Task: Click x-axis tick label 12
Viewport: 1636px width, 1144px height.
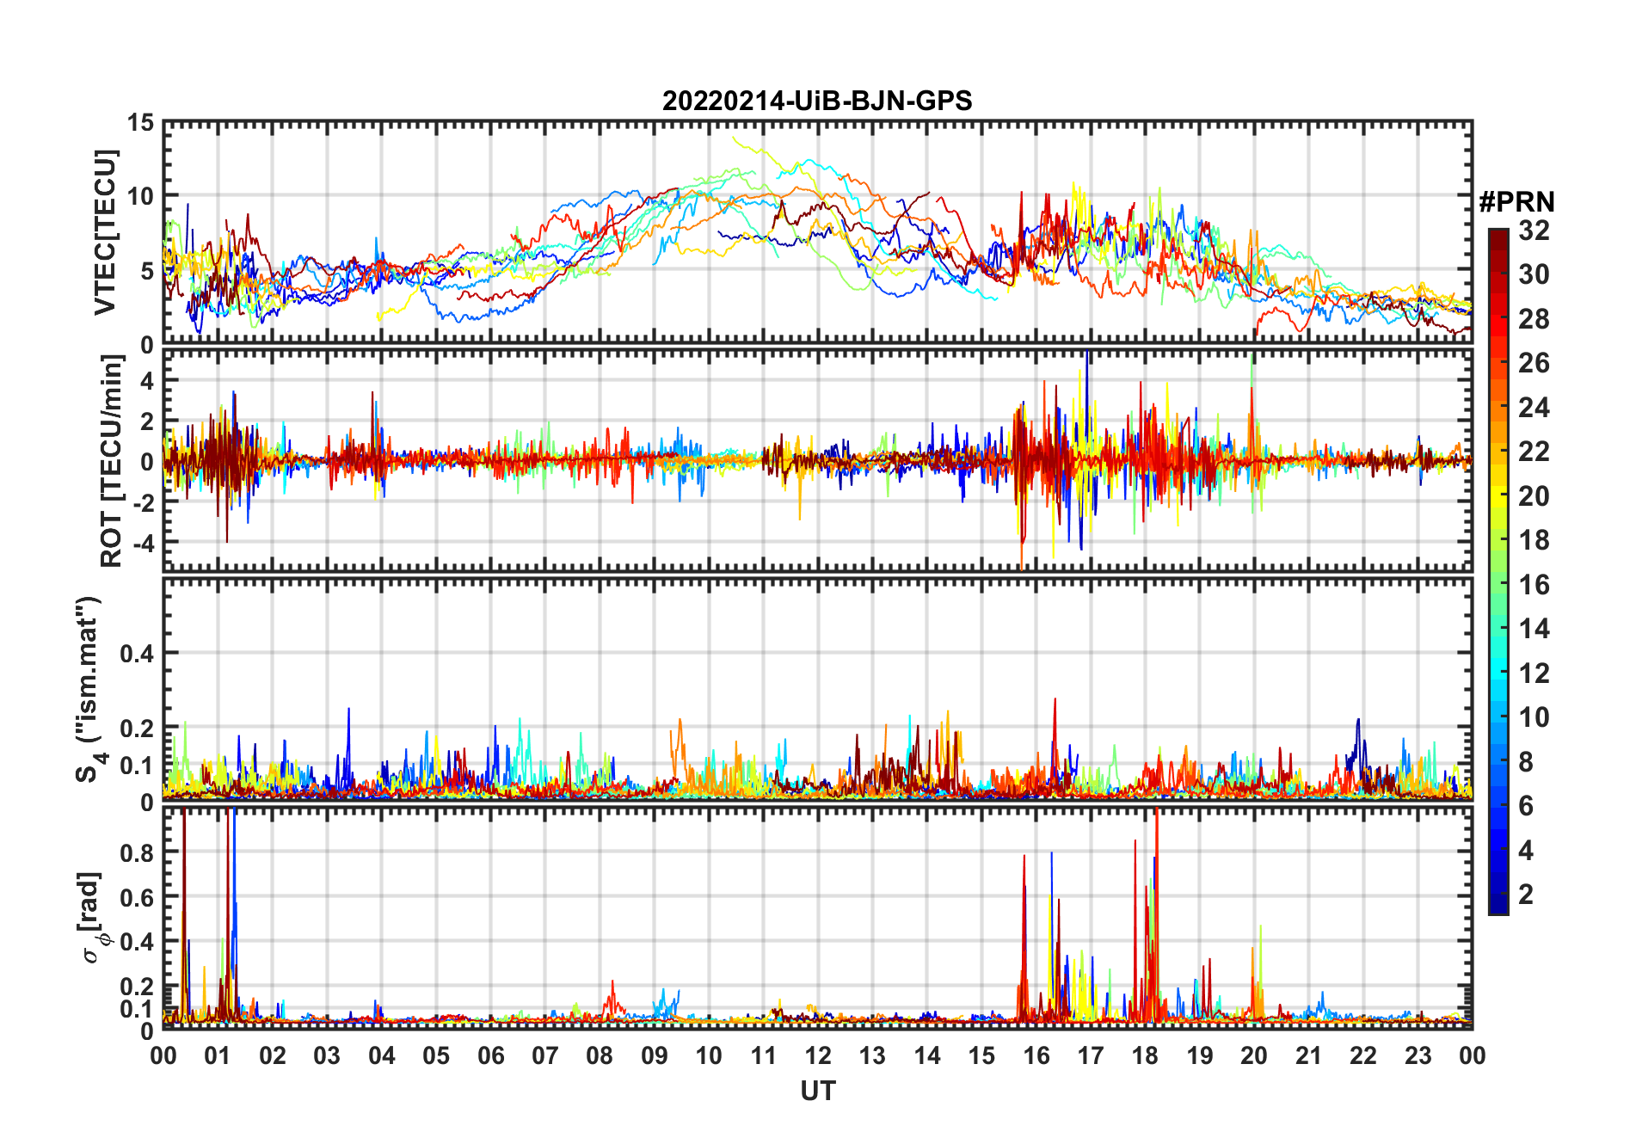Action: click(x=818, y=1055)
